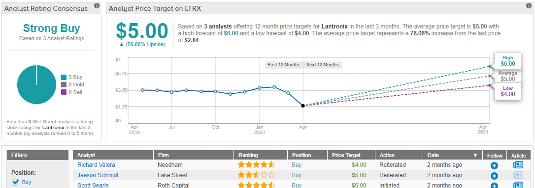Sort table by Action column header
This screenshot has height=188, width=535.
point(399,156)
